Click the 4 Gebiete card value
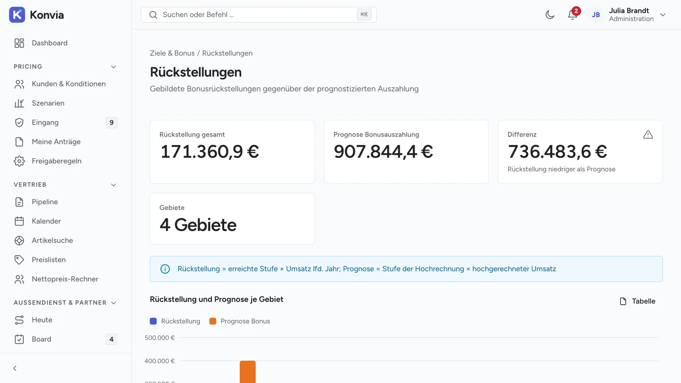The image size is (681, 383). 198,225
